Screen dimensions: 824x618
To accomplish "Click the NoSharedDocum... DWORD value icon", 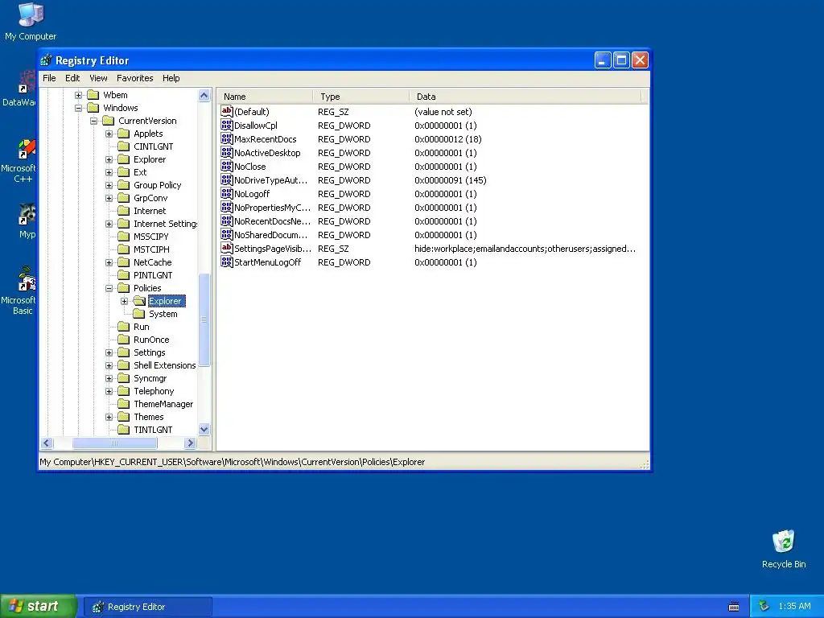I will click(x=226, y=234).
